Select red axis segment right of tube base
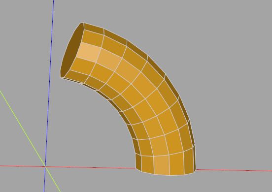Screen dimensions: 272x192 tap(234, 170)
